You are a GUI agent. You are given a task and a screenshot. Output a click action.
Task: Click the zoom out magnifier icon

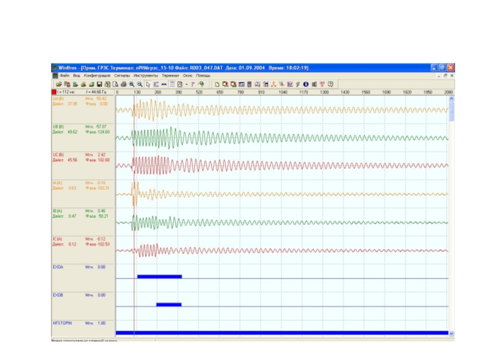point(139,83)
